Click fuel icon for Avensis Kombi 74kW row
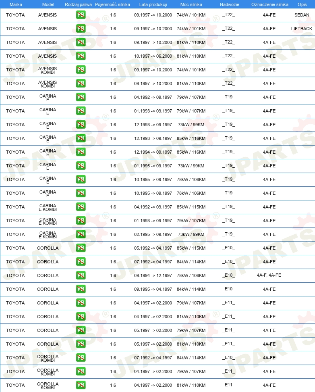The height and width of the screenshot is (392, 315). pyautogui.click(x=81, y=70)
